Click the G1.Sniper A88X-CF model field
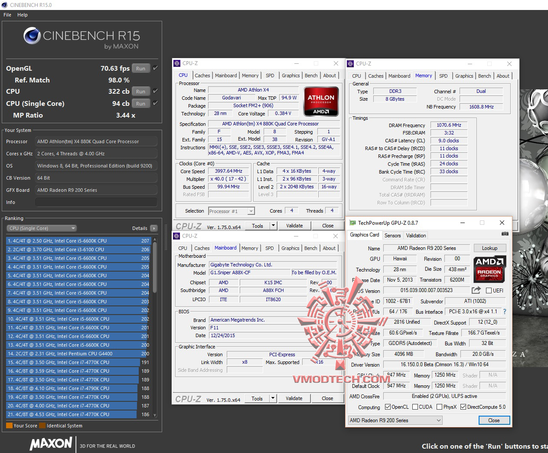This screenshot has height=453, width=548. 250,272
